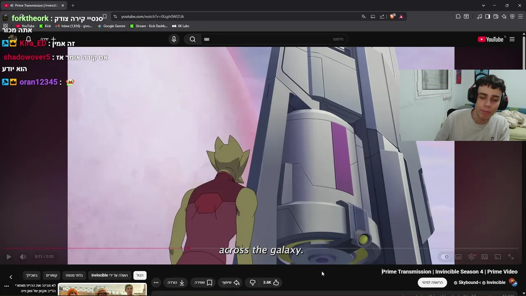Open the Google Gemini bookmark
This screenshot has height=296, width=526.
tap(111, 26)
